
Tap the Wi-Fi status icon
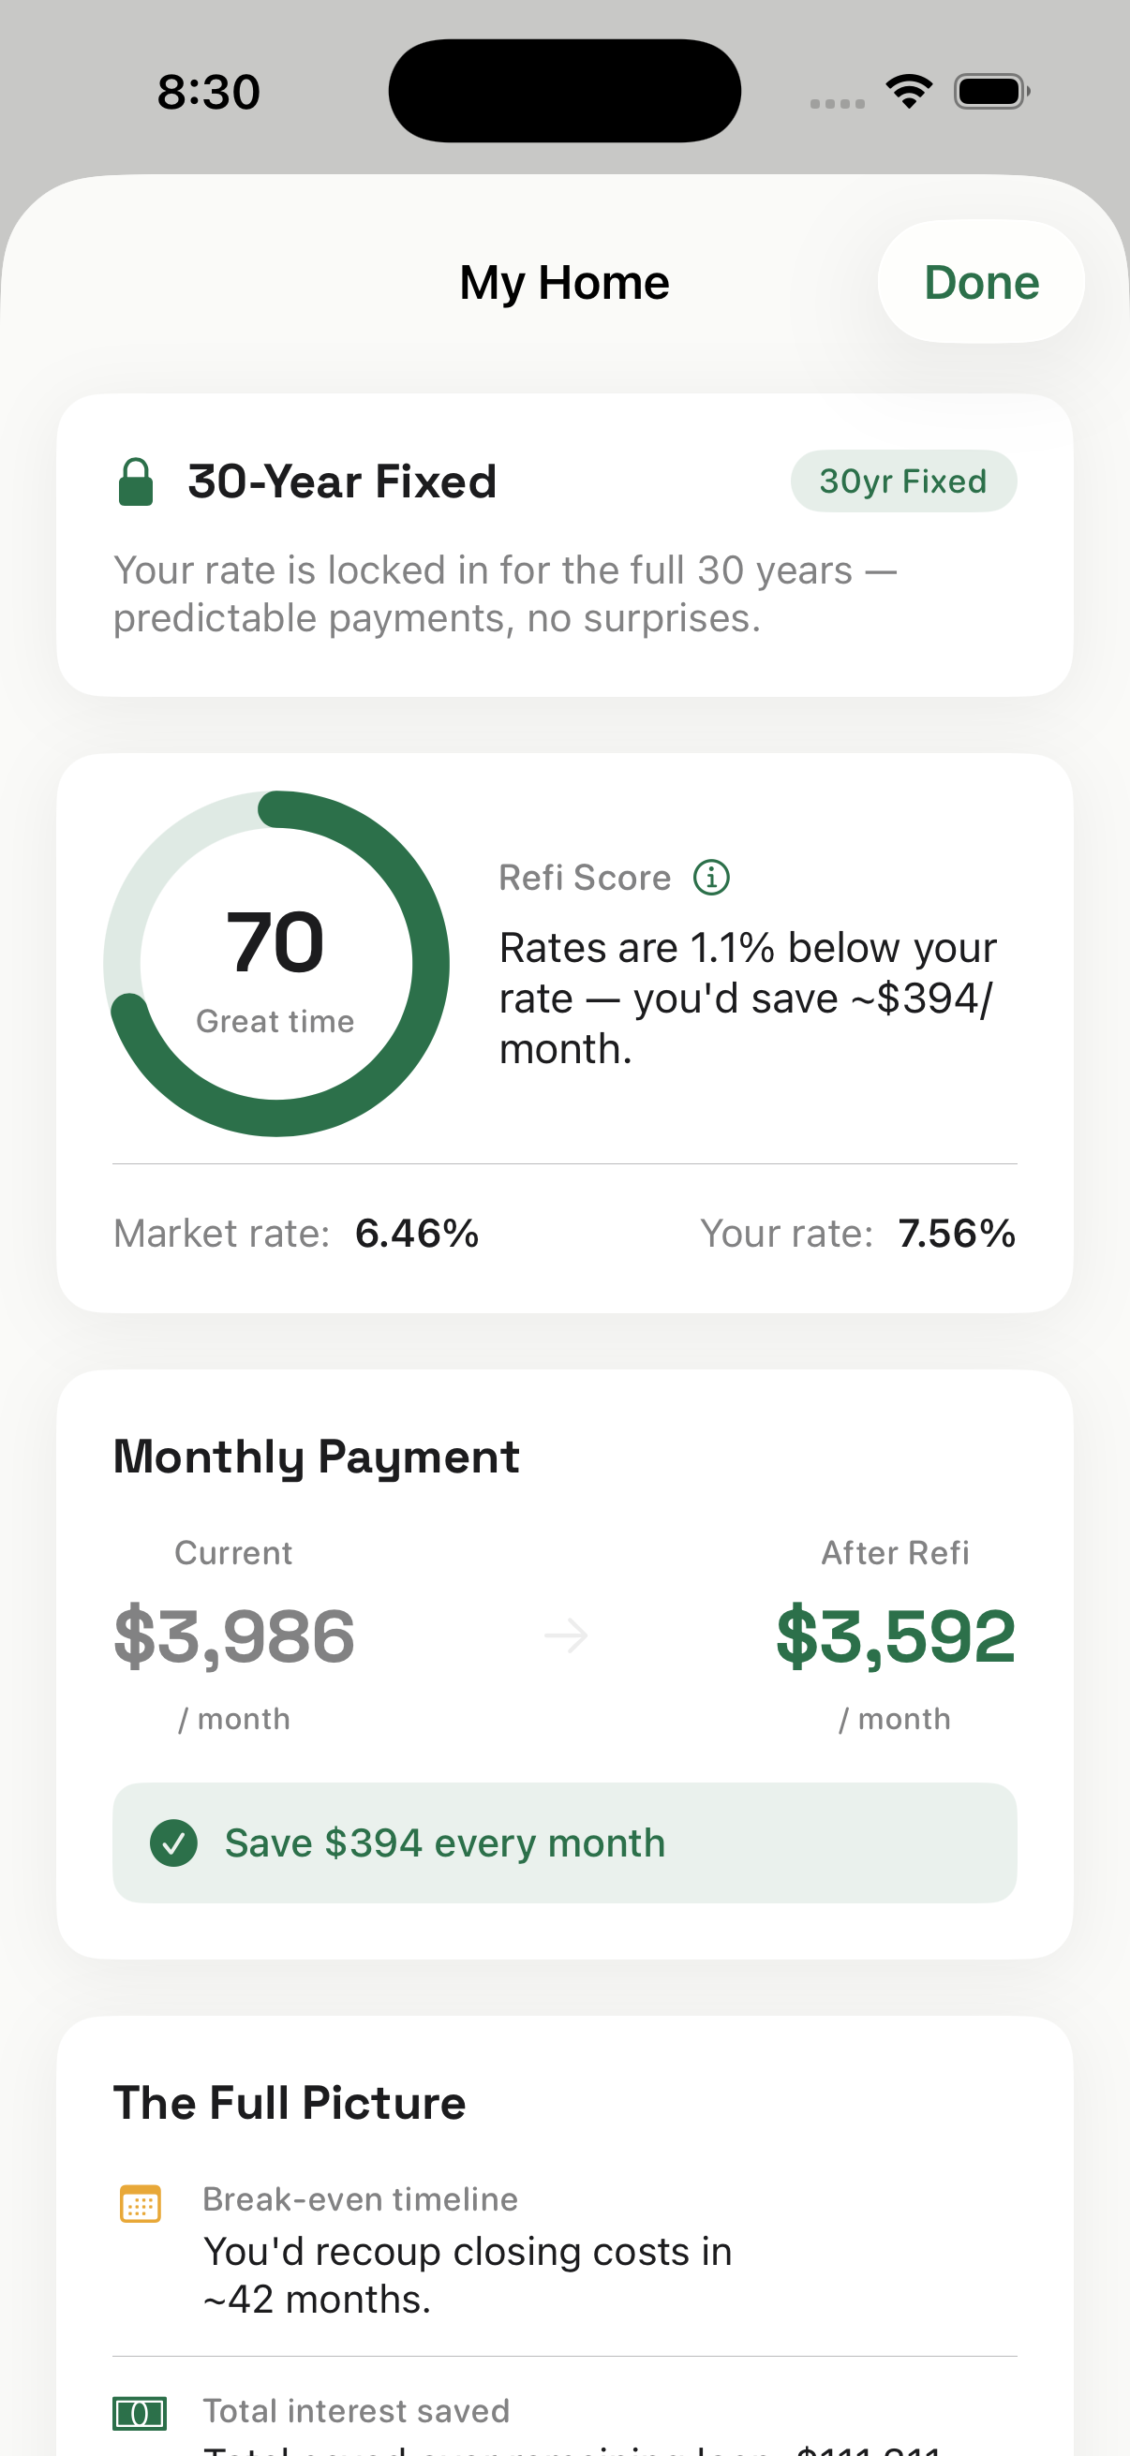(x=909, y=92)
